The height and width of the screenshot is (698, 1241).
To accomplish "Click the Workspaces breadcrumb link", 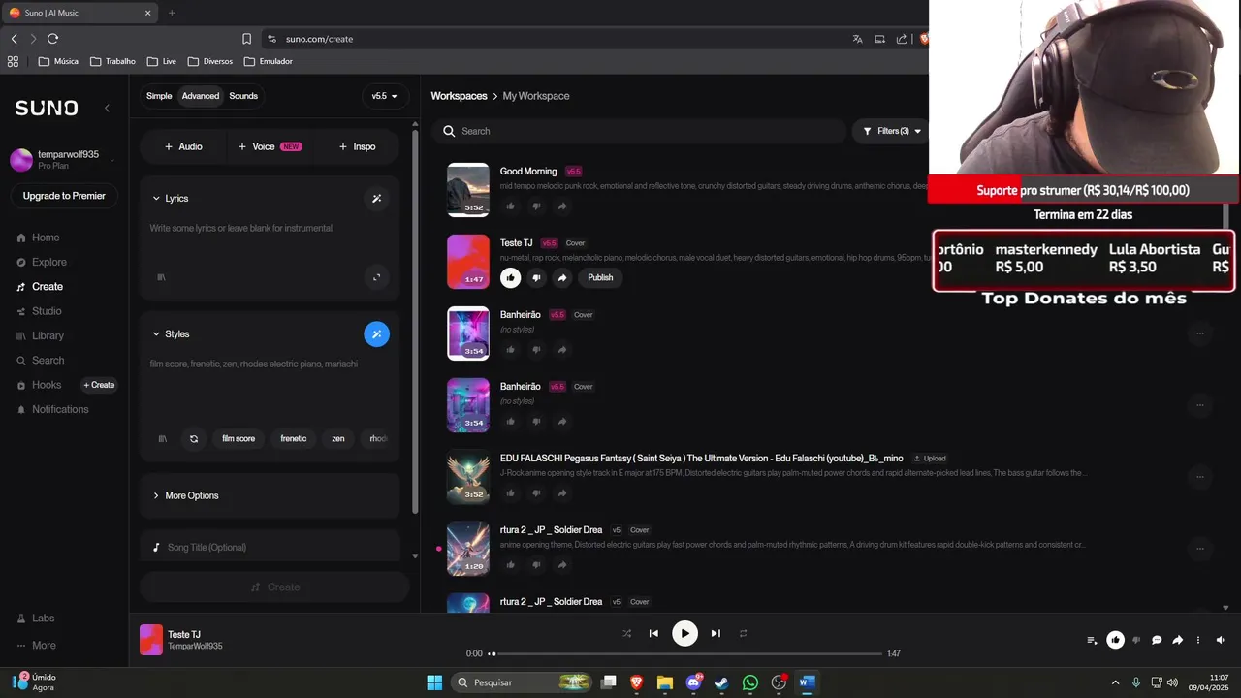I will click(x=459, y=96).
